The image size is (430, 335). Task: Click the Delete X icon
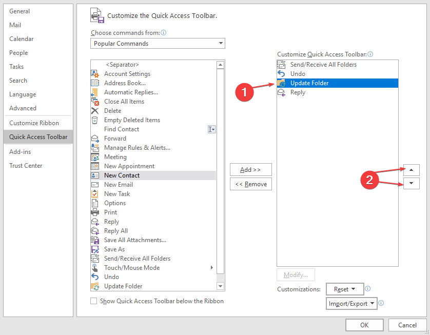point(95,111)
